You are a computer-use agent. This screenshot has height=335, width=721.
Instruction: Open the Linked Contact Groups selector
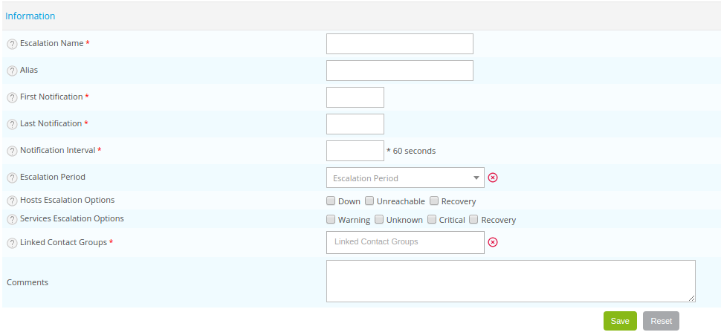click(x=405, y=242)
